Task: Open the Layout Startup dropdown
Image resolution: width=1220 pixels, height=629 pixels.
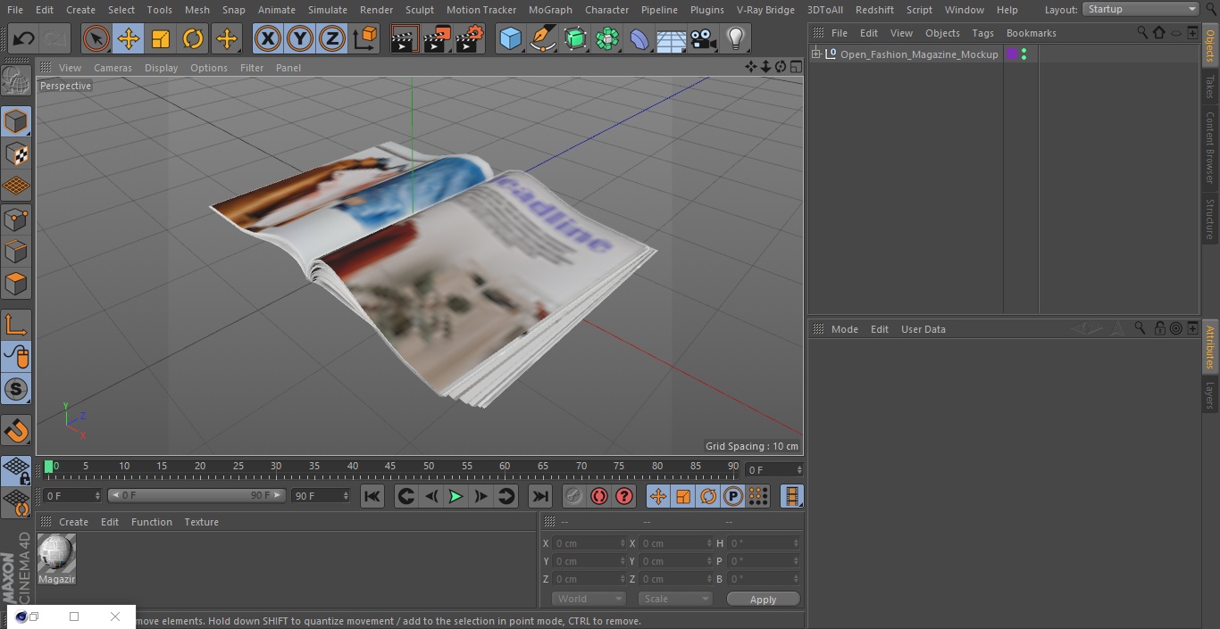Action: pyautogui.click(x=1141, y=9)
